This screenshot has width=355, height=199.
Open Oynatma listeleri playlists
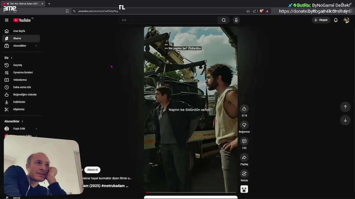coord(21,72)
